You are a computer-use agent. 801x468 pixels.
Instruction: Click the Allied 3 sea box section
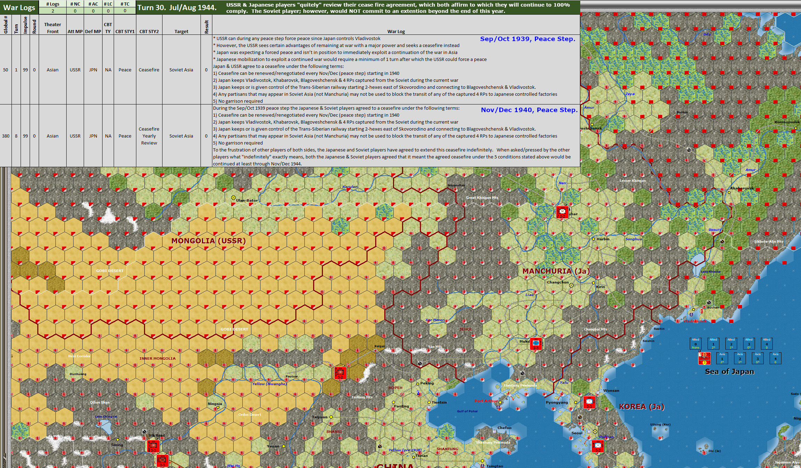tap(749, 343)
